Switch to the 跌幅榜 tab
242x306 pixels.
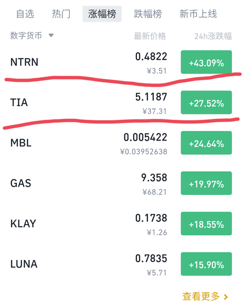tap(148, 14)
